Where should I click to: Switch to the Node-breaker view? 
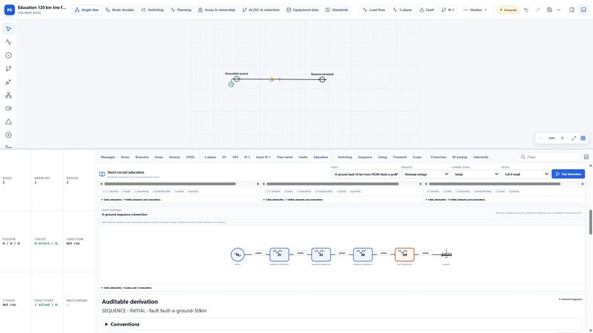(x=120, y=10)
